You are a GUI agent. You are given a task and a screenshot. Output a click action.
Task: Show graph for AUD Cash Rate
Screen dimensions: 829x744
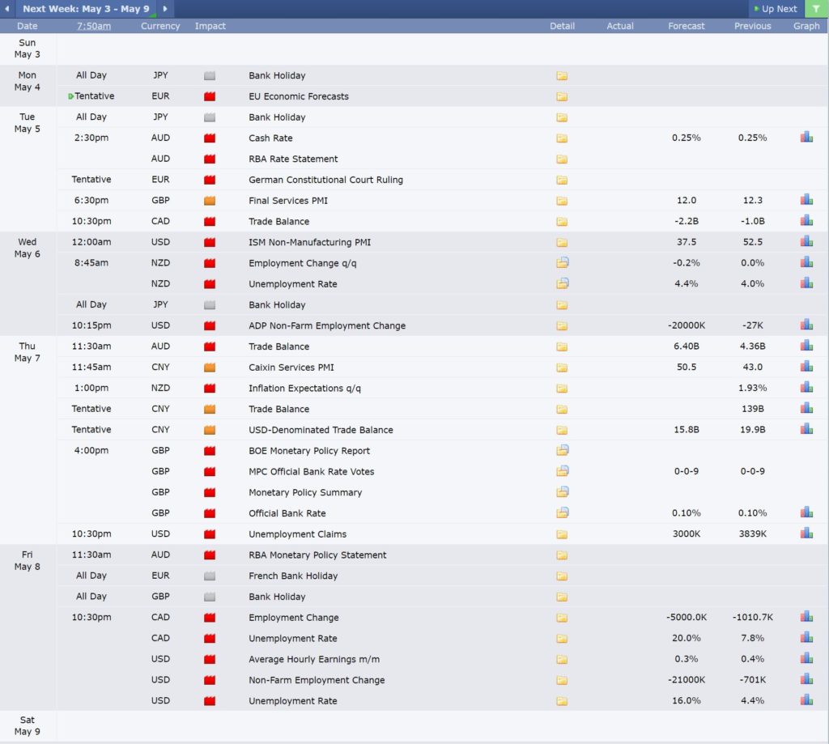806,138
